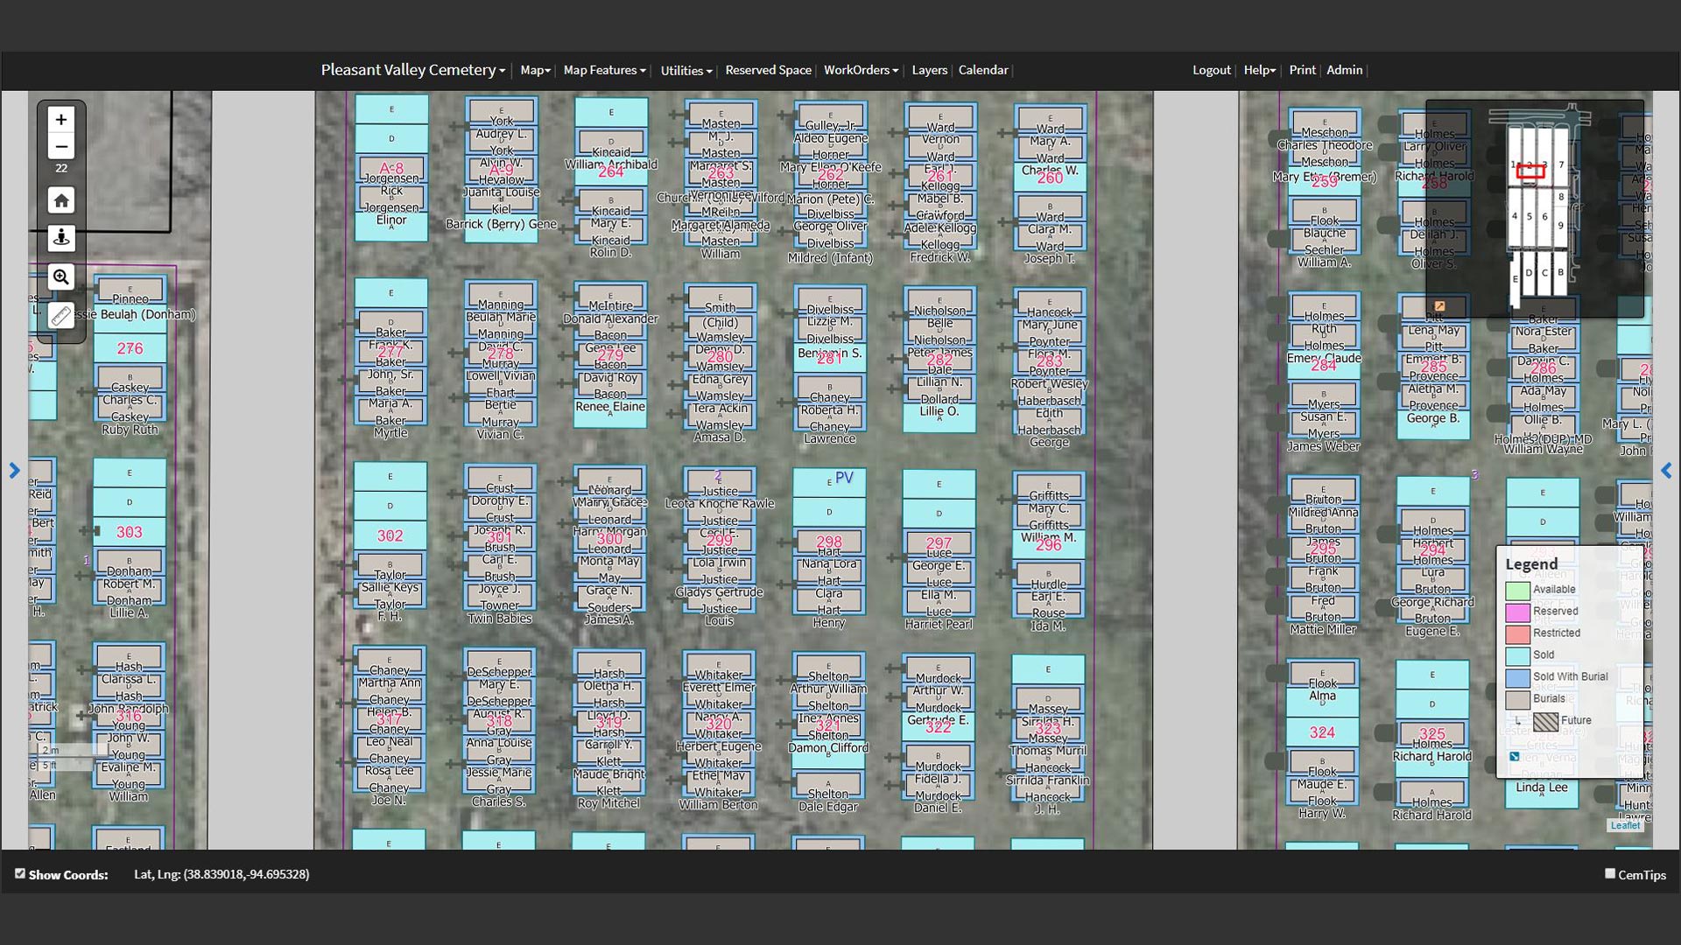Click the Available green legend swatch
The width and height of the screenshot is (1681, 945).
coord(1517,591)
